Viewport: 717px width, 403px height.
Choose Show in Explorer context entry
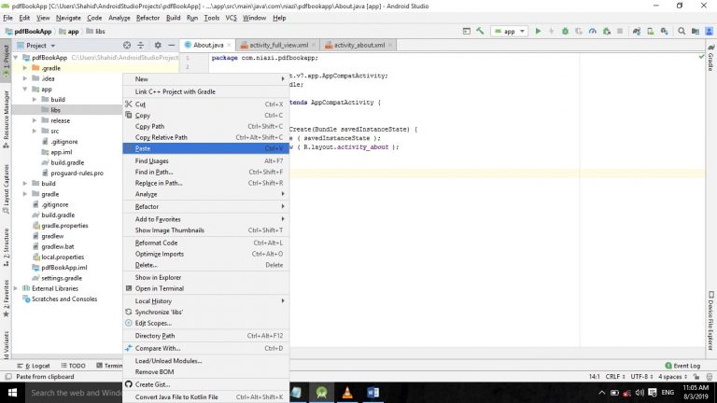pos(205,277)
